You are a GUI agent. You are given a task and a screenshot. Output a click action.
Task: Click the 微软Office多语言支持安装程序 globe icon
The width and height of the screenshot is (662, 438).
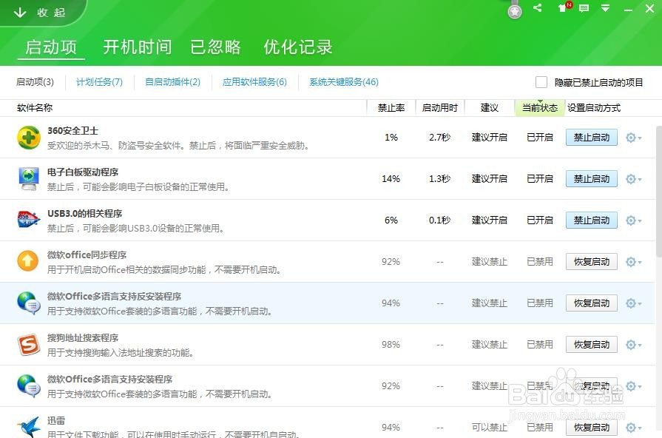pos(28,385)
